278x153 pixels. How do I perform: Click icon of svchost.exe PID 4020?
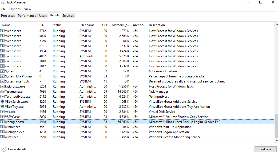2,36
